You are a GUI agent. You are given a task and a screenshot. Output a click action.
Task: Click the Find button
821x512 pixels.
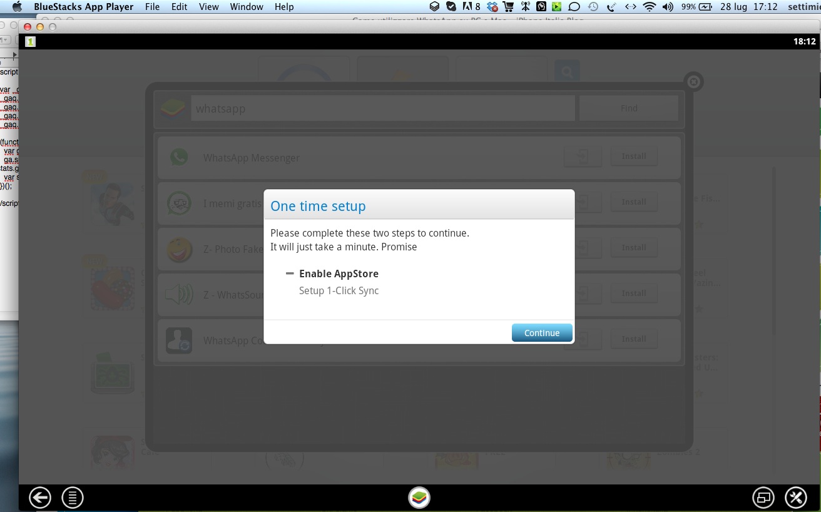click(629, 108)
